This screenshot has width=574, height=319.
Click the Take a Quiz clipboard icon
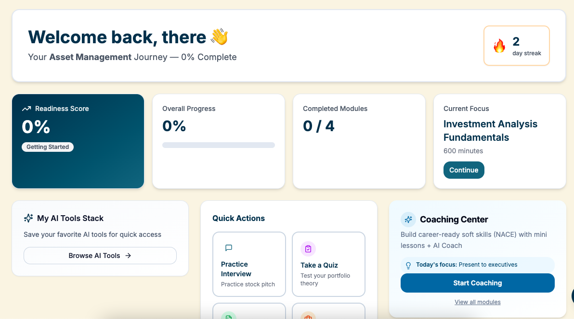[x=308, y=249]
